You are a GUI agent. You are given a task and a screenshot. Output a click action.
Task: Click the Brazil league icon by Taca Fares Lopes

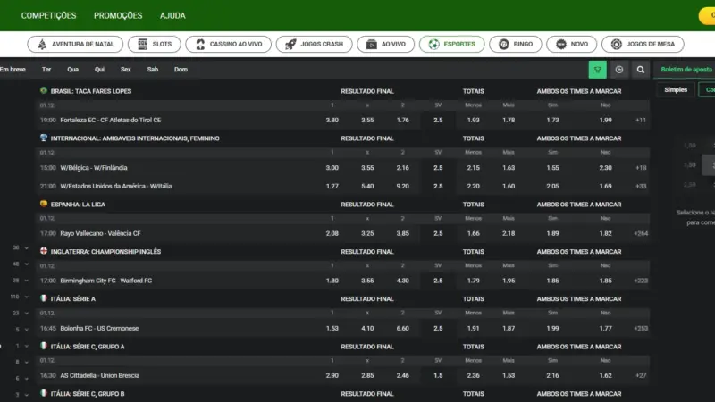tap(43, 91)
